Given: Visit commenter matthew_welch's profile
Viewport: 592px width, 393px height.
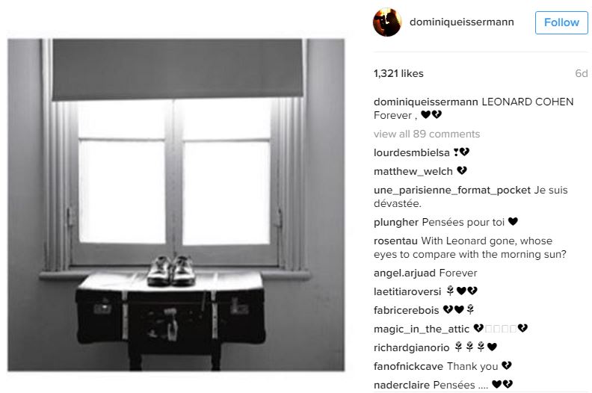Looking at the screenshot, I should click(413, 171).
